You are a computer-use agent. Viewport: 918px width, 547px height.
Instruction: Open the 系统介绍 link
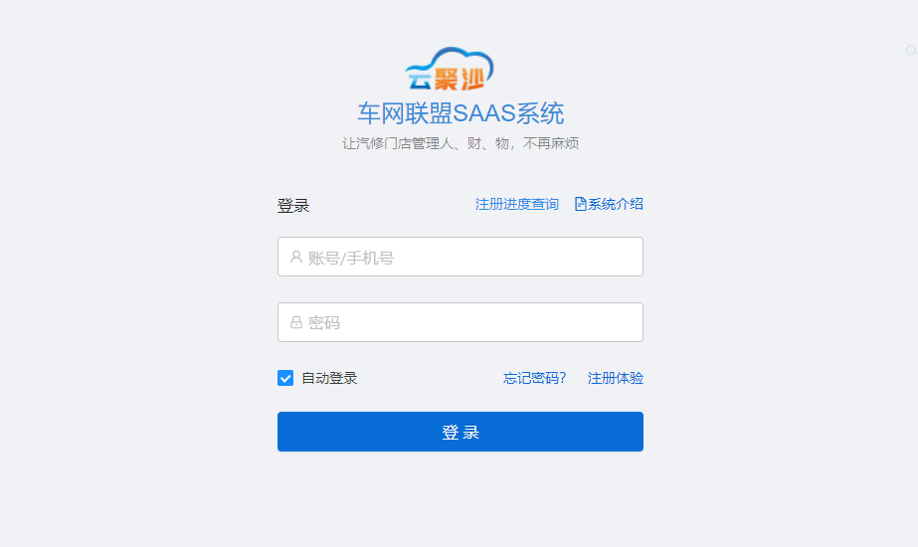click(x=616, y=204)
